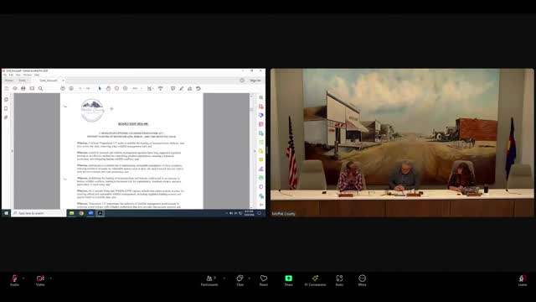Leave the Zoom meeting
The height and width of the screenshot is (302, 536).
pos(523,280)
